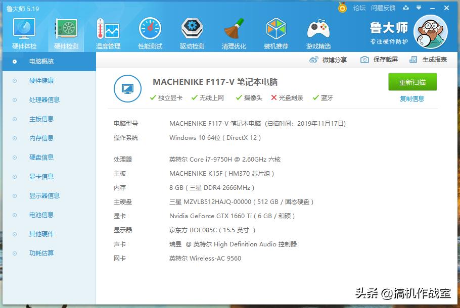Click the 鲁大师 mascot avatar icon
The width and height of the screenshot is (460, 308).
click(430, 31)
